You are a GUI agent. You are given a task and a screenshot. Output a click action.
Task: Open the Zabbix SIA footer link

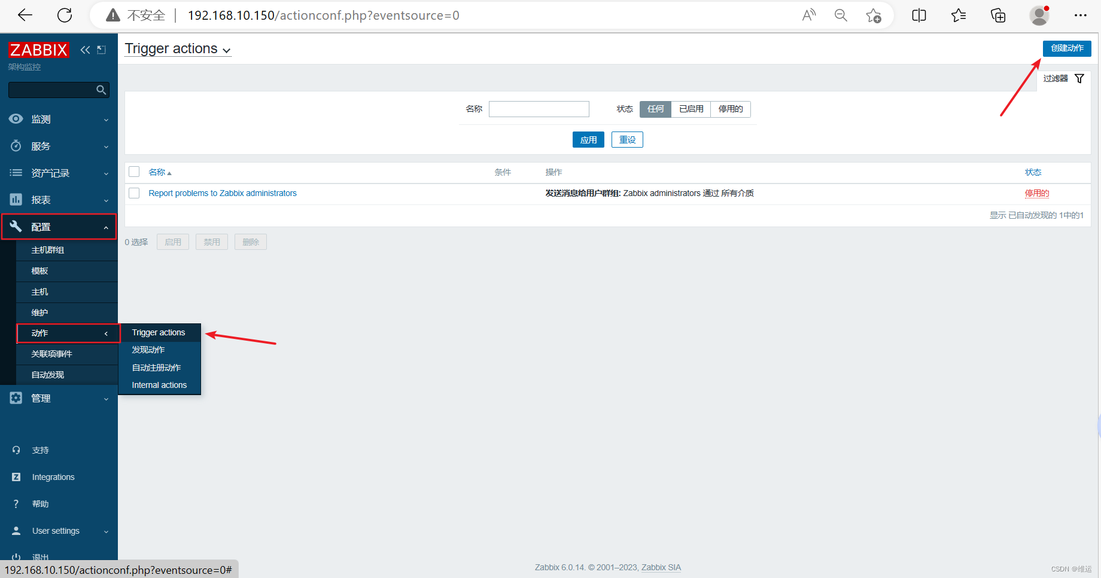coord(661,567)
